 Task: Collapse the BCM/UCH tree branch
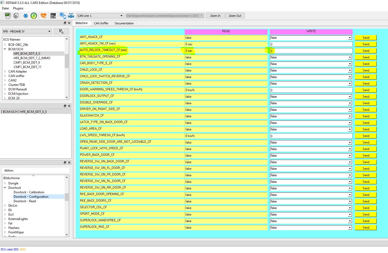(x=5, y=49)
